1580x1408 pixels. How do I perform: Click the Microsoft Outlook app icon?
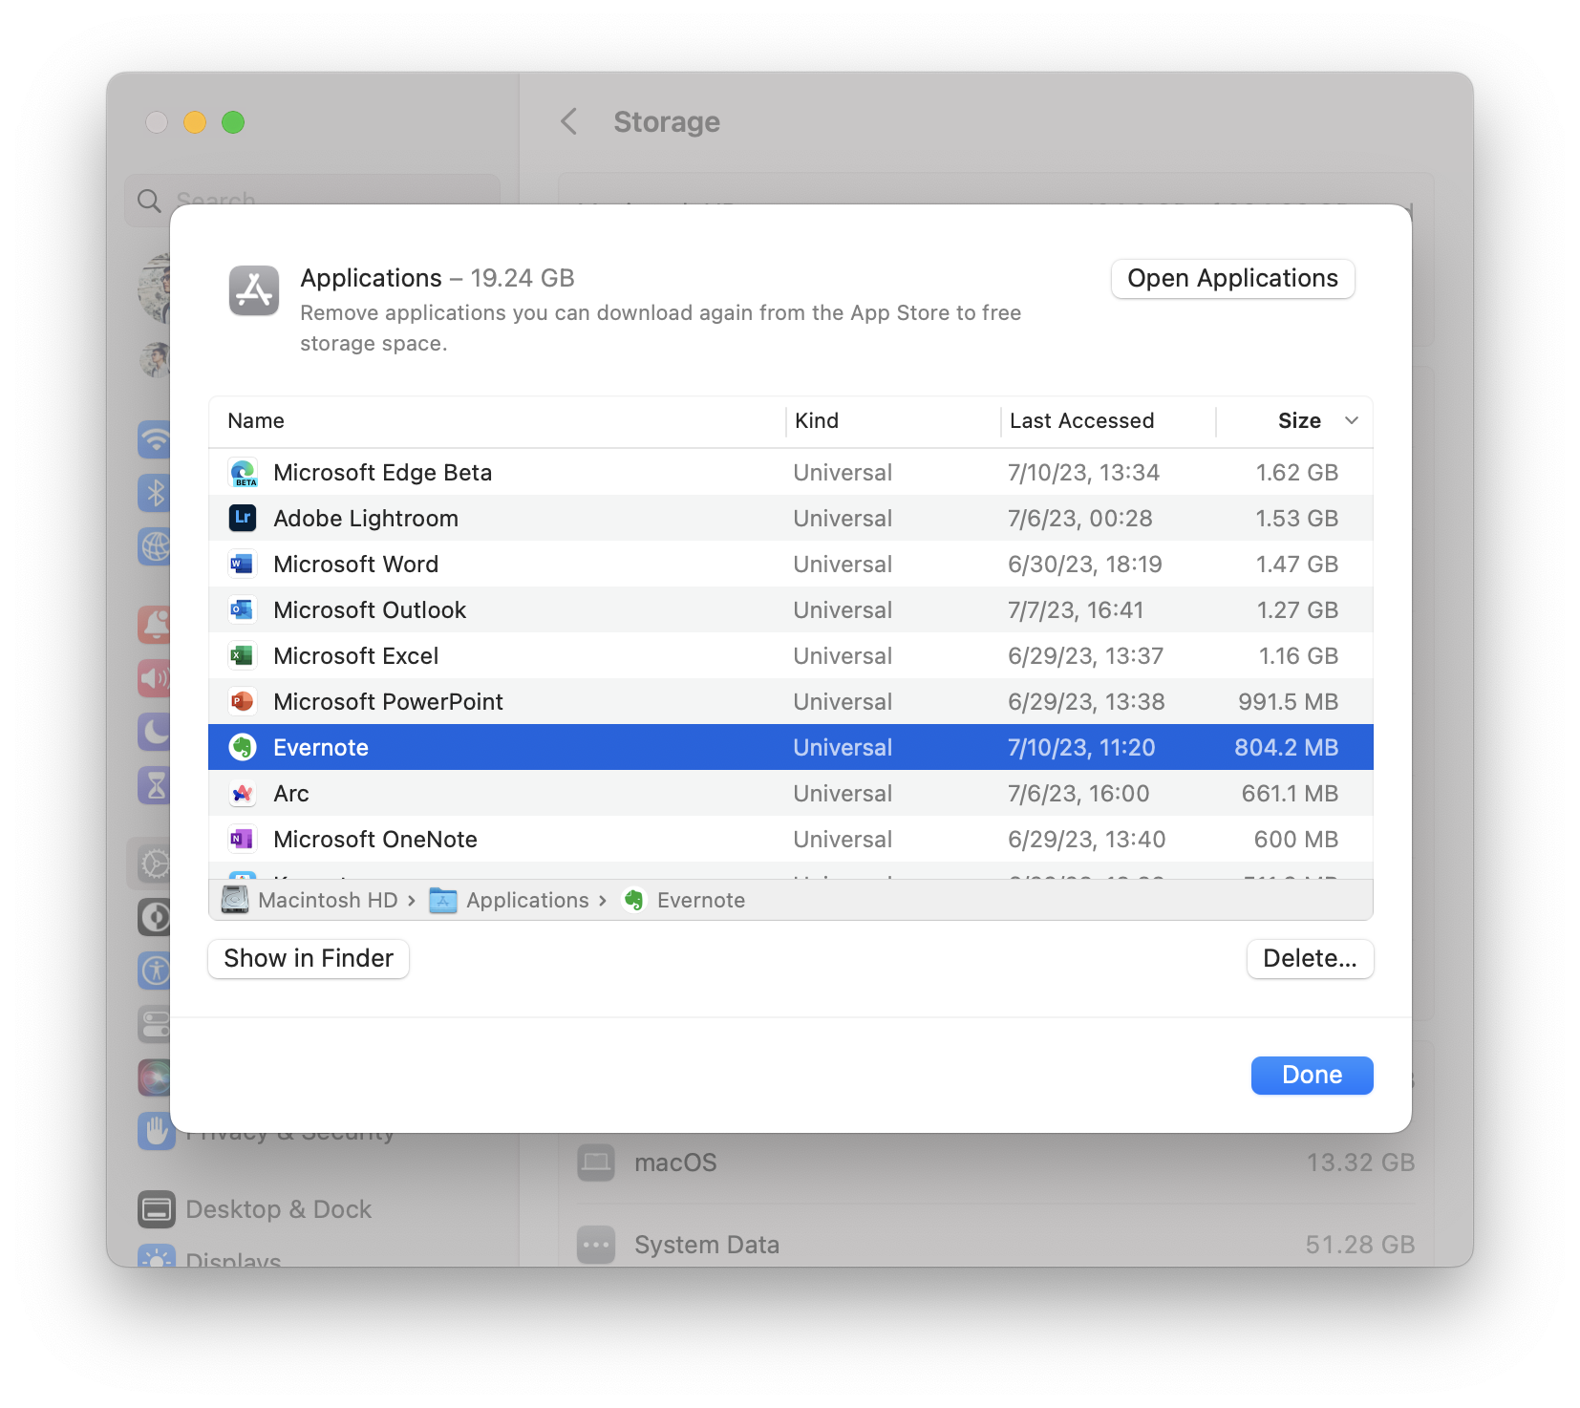click(x=243, y=610)
